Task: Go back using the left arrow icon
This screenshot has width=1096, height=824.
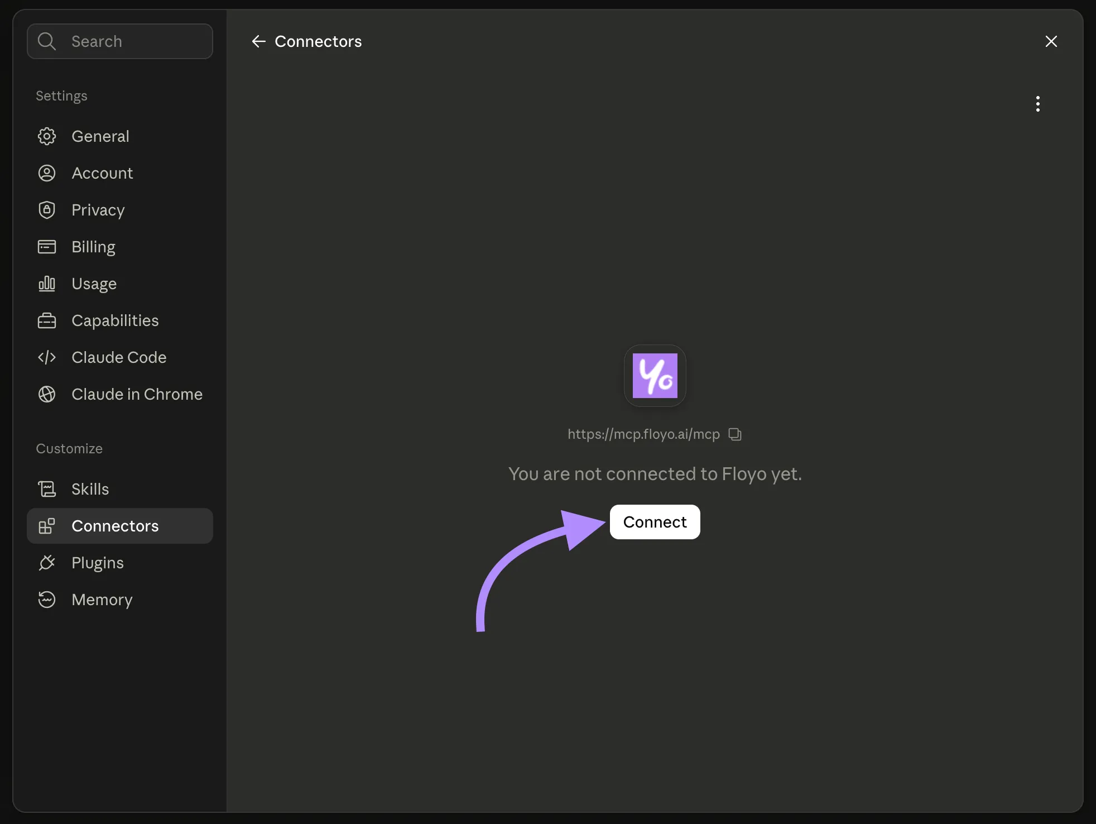Action: pos(258,41)
